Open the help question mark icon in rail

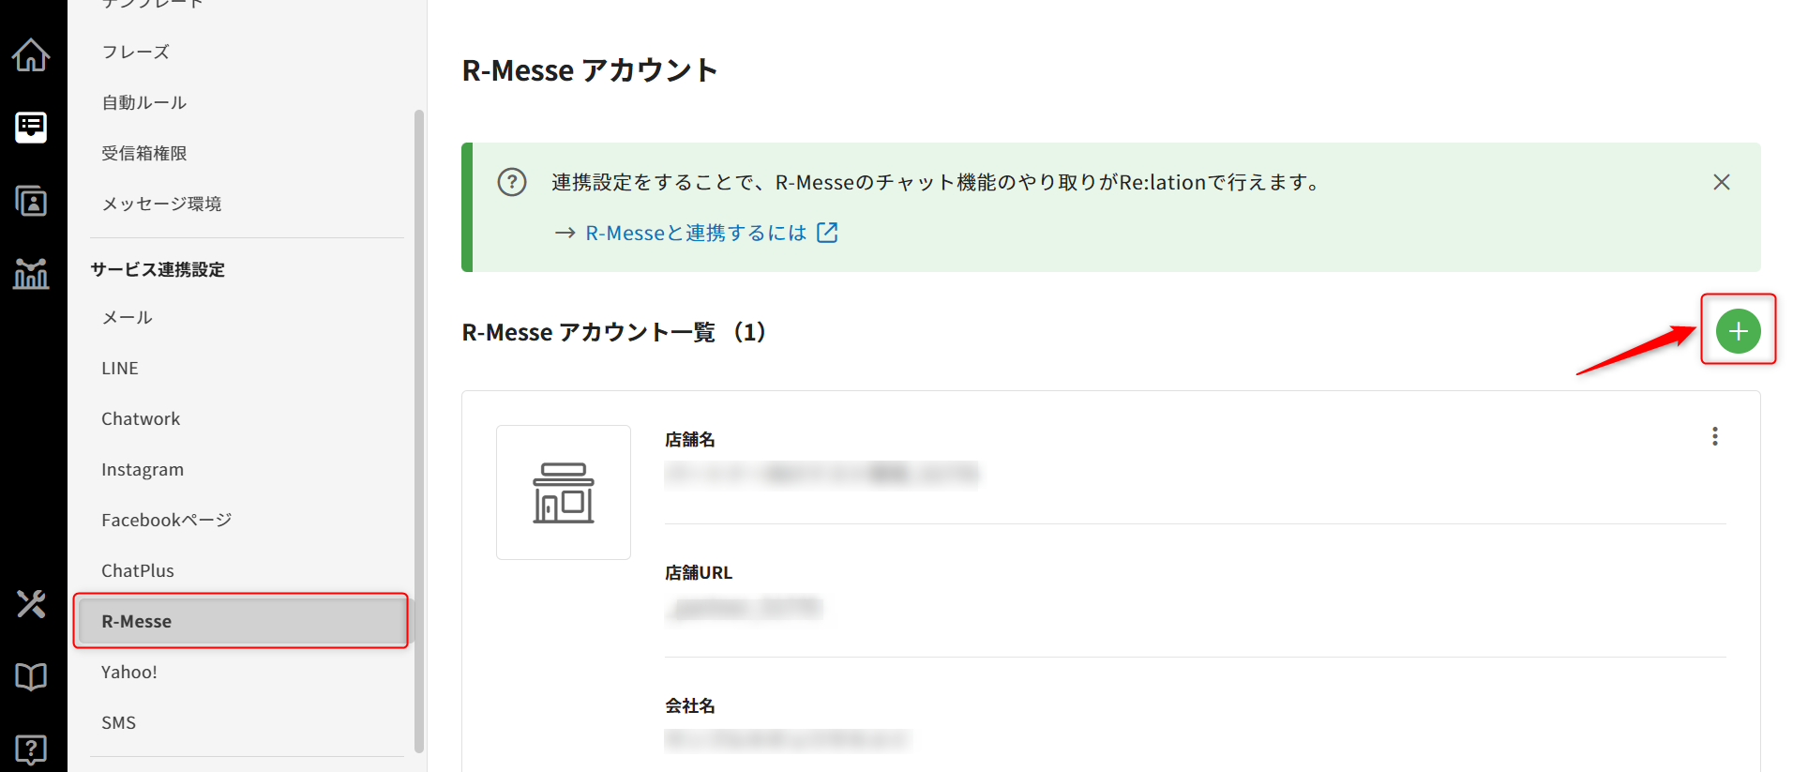tap(31, 749)
